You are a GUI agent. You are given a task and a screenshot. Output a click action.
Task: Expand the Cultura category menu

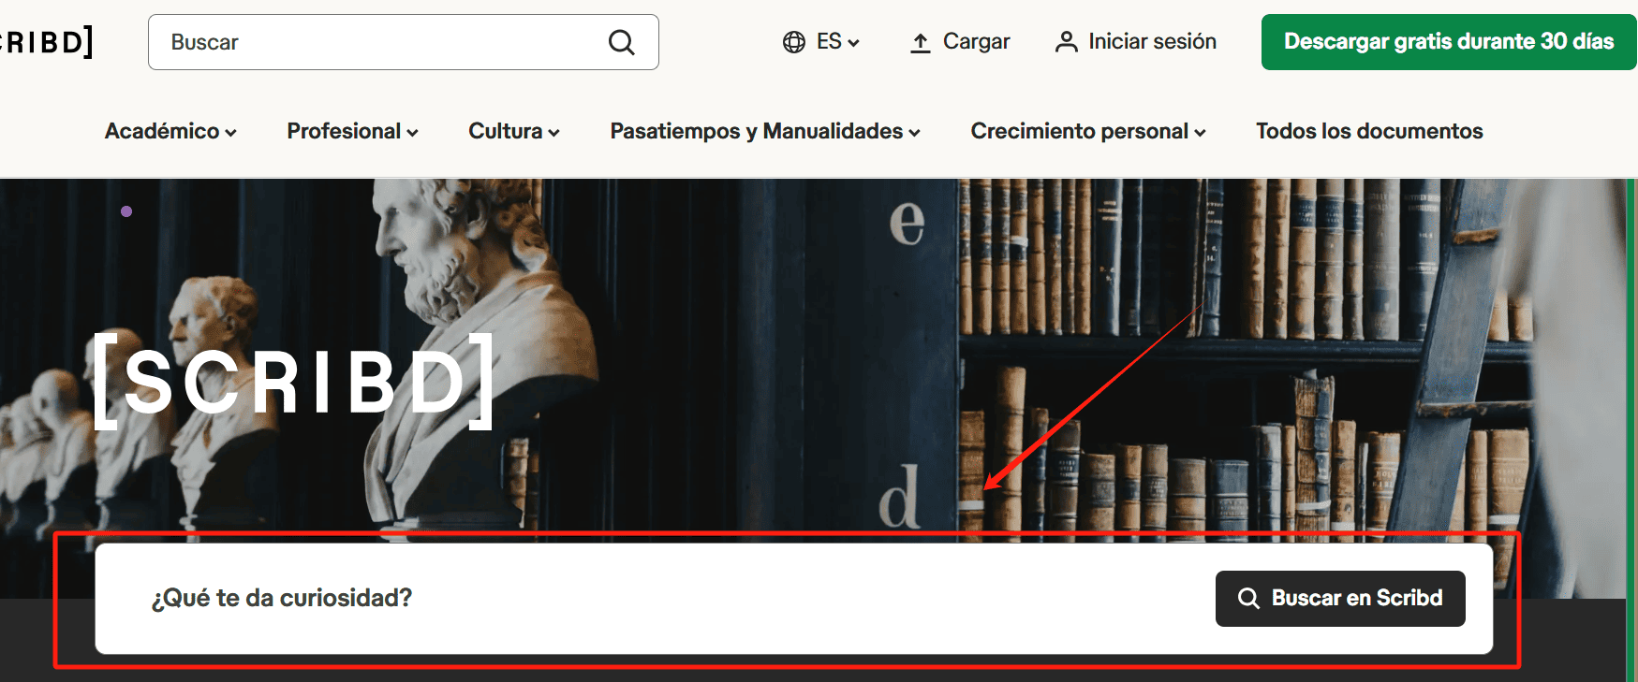(x=514, y=131)
